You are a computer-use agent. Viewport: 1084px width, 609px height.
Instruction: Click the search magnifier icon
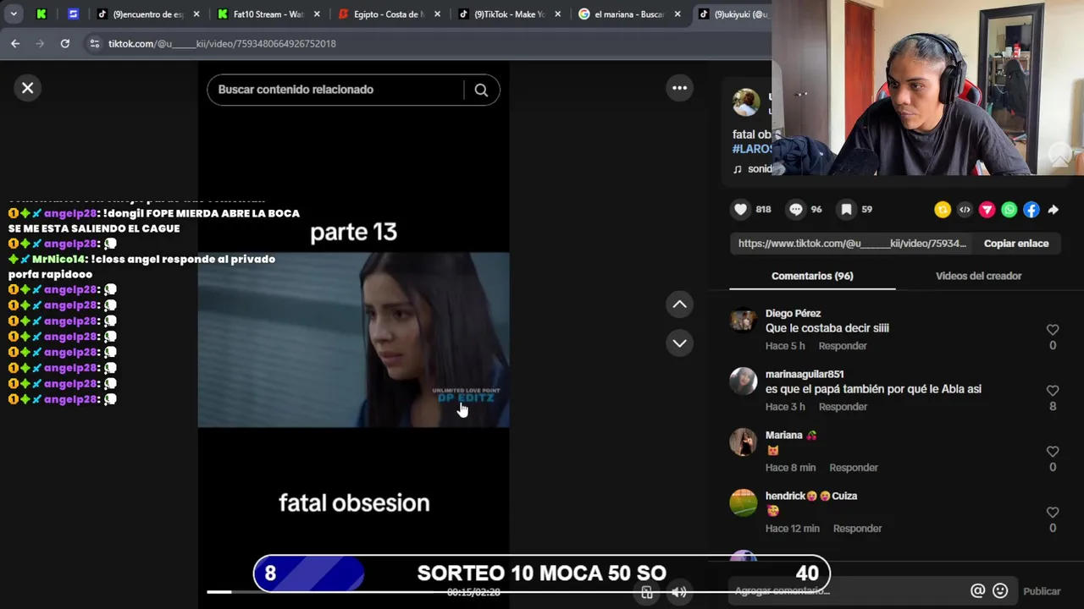point(481,90)
